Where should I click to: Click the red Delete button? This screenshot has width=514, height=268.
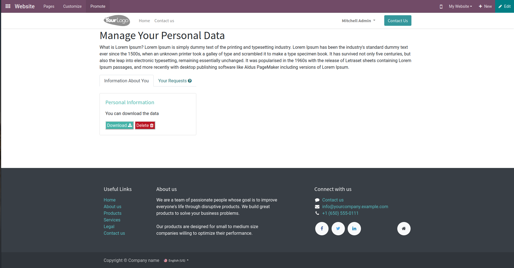click(x=145, y=126)
